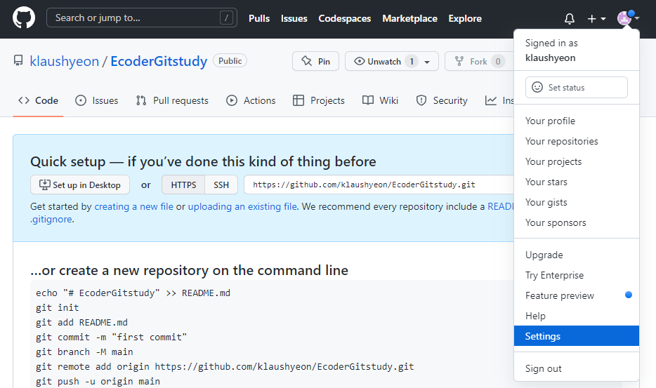The image size is (656, 388).
Task: Open Your gists from menu
Action: point(576,202)
